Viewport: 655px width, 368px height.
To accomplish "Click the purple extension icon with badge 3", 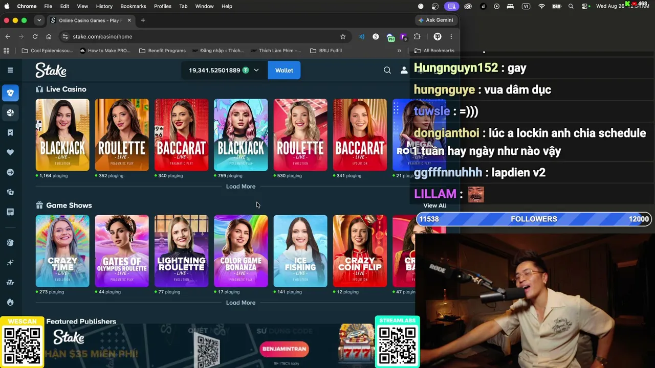I will click(403, 37).
